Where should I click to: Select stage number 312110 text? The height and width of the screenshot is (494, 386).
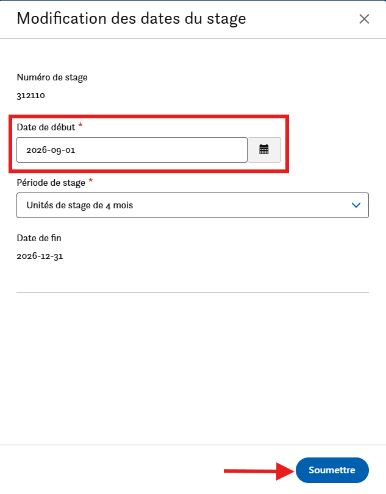[30, 96]
